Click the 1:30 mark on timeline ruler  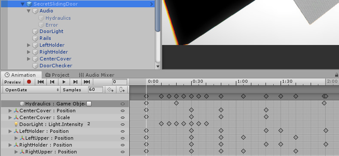click(287, 81)
